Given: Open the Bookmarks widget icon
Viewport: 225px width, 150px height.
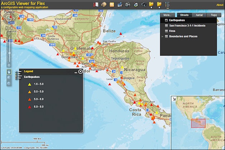Looking at the screenshot, I should (96, 5).
